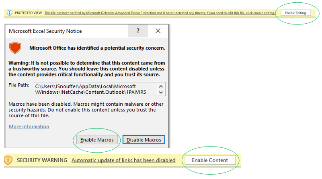
Task: Close the Excel Security Notice dialog
Action: [x=158, y=31]
